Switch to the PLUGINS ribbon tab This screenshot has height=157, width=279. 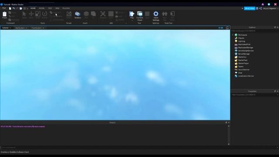(66, 8)
